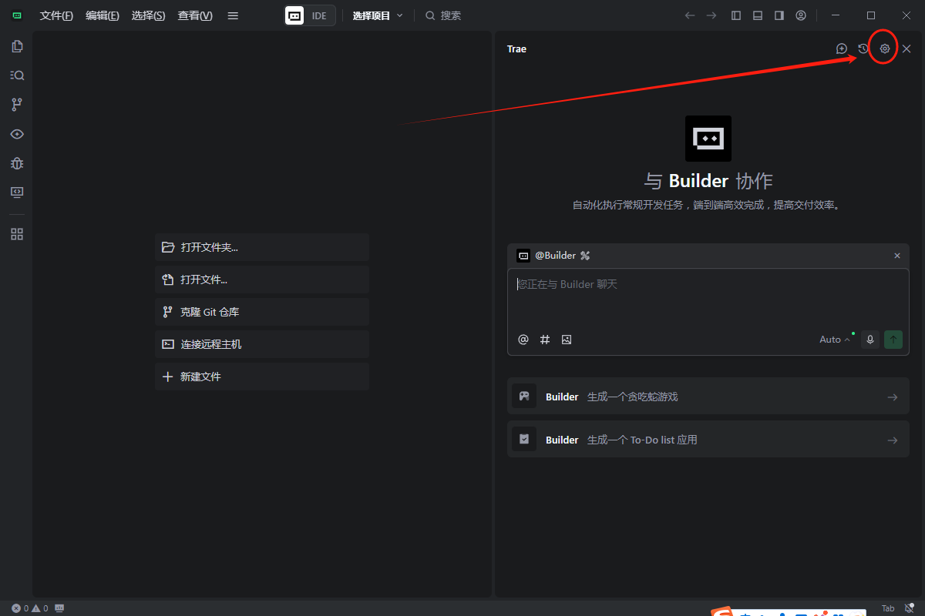Click the microphone voice input icon
This screenshot has height=616, width=925.
(870, 340)
